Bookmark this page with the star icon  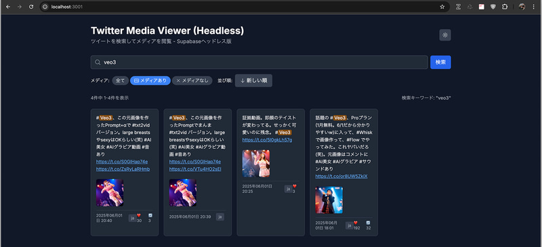coord(442,7)
